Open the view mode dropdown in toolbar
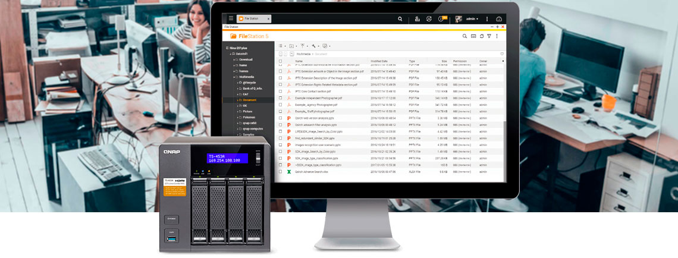 [282, 46]
